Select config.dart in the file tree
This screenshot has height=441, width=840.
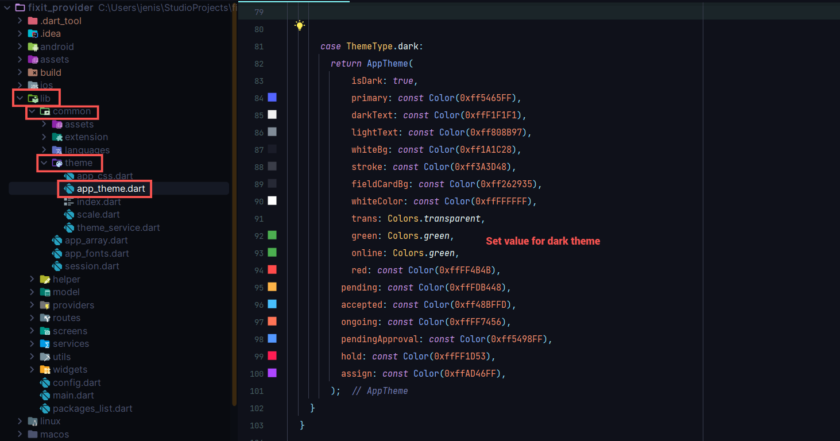pyautogui.click(x=76, y=383)
